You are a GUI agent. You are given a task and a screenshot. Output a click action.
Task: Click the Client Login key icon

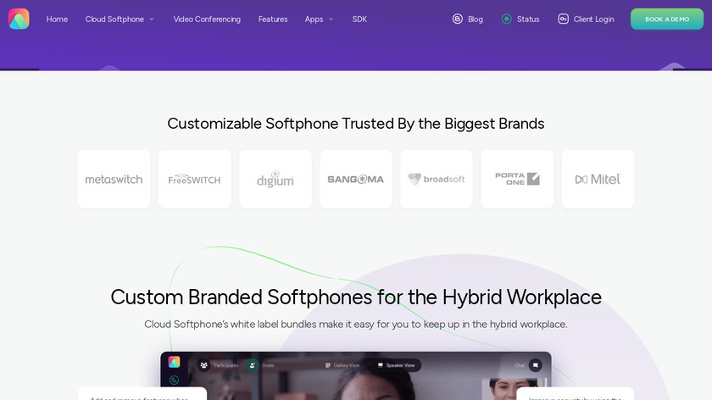pos(563,19)
